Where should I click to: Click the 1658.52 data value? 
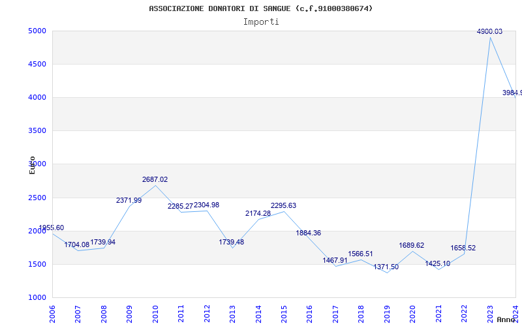pyautogui.click(x=463, y=248)
